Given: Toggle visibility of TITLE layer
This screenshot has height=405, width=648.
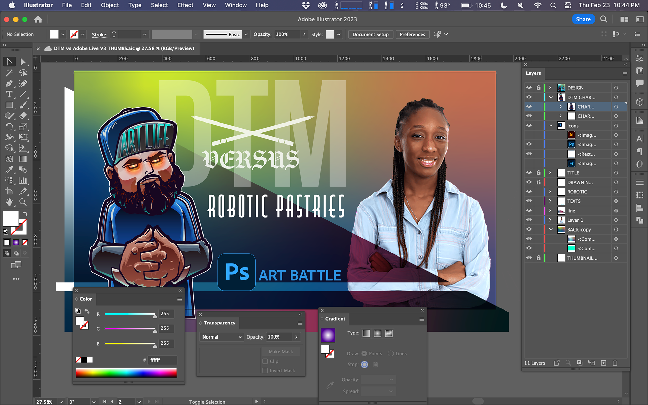Looking at the screenshot, I should click(529, 173).
